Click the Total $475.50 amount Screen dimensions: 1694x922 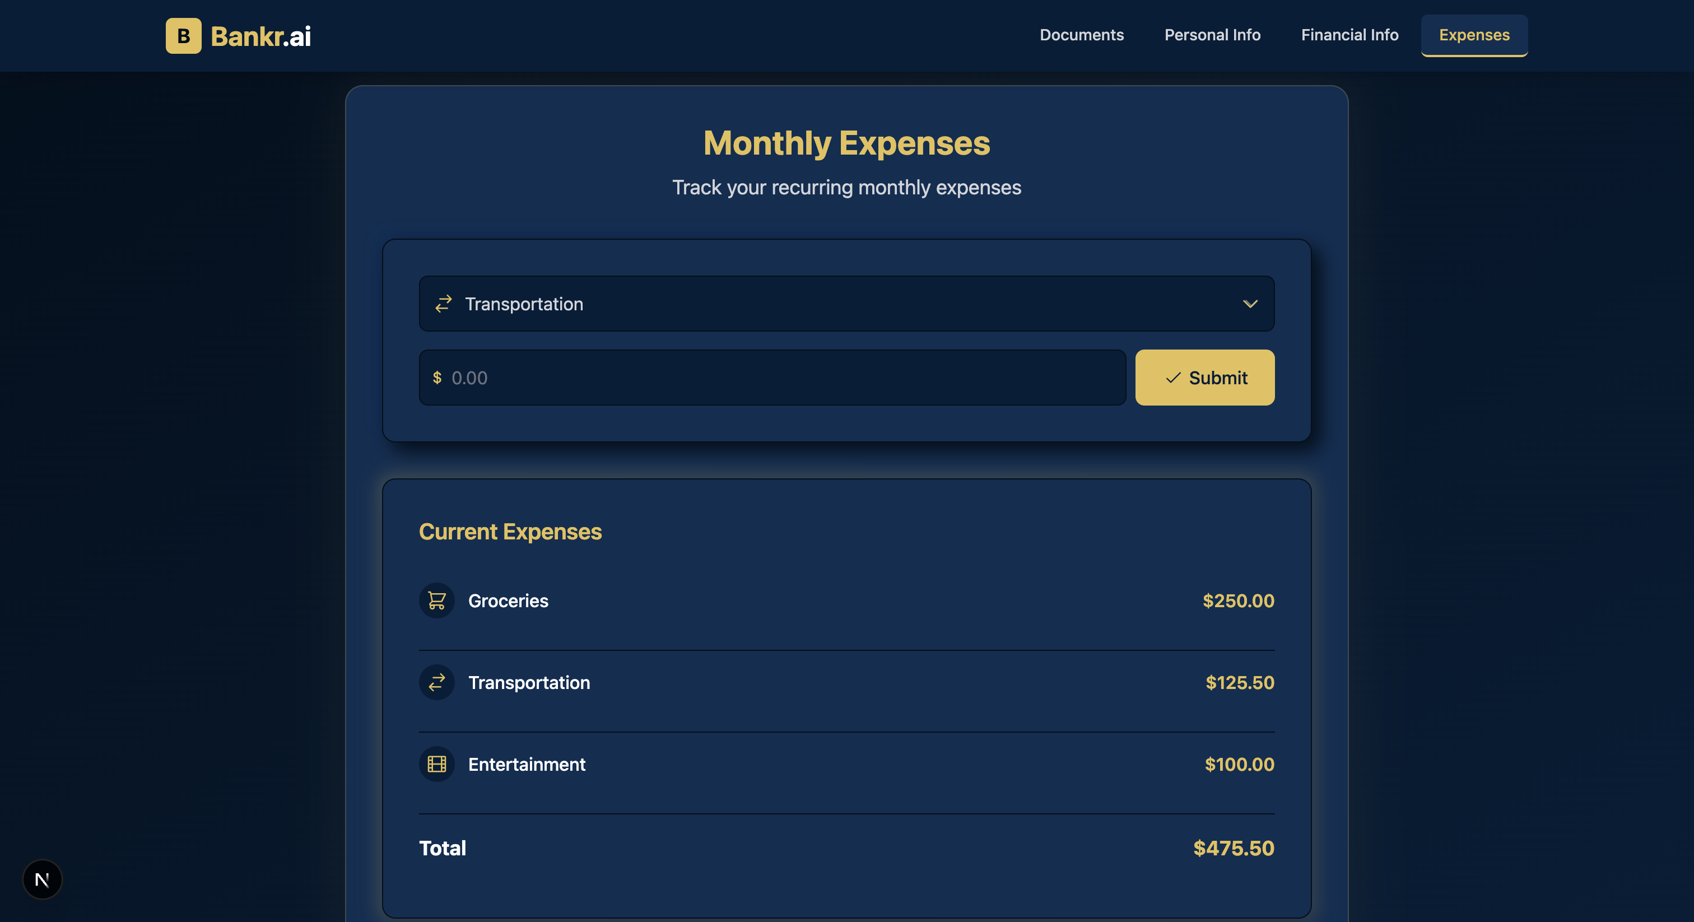pyautogui.click(x=1233, y=848)
